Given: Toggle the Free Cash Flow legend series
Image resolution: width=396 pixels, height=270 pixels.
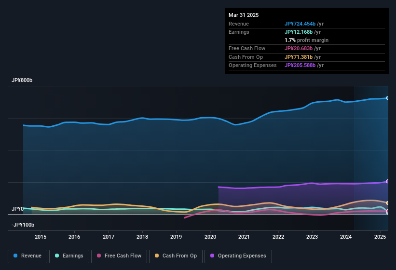Looking at the screenshot, I should [119, 256].
